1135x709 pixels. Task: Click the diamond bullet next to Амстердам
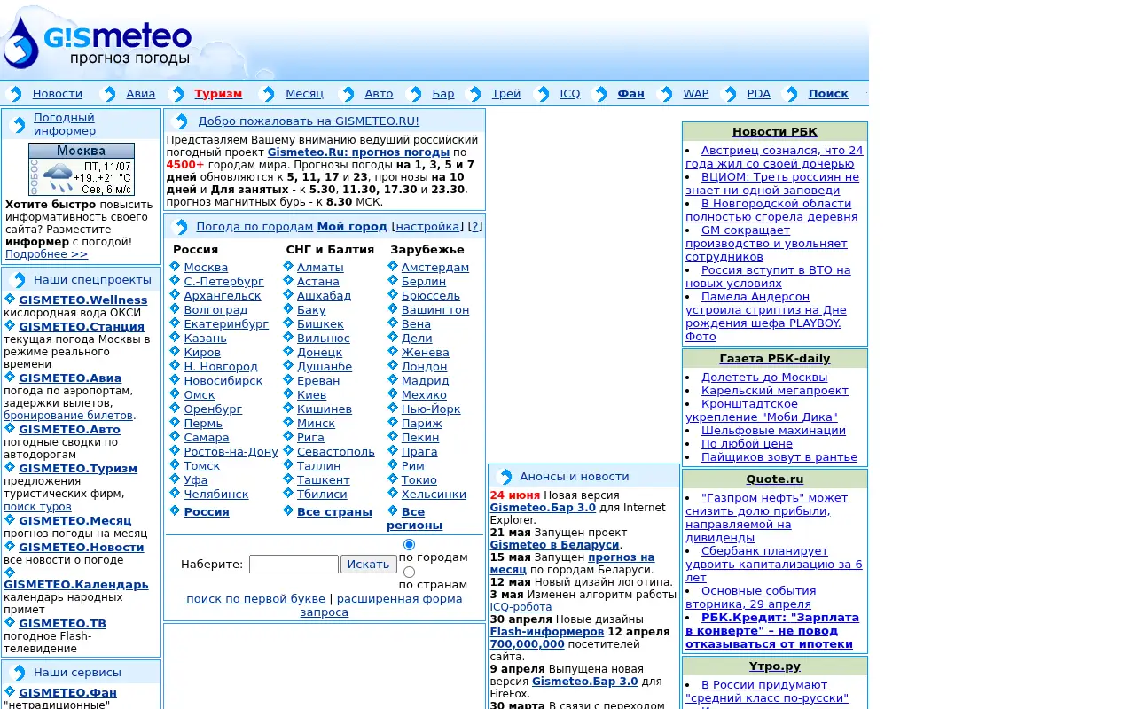click(x=393, y=266)
